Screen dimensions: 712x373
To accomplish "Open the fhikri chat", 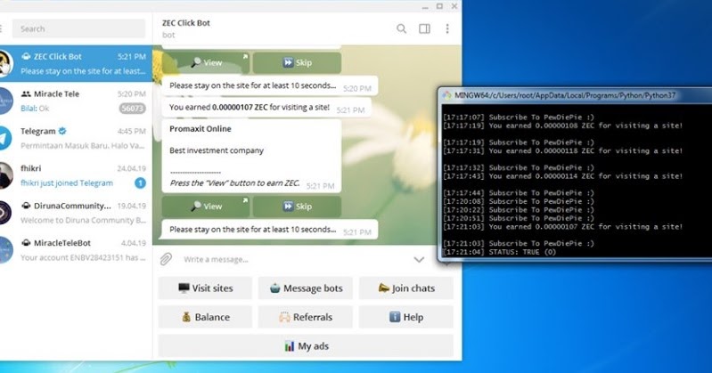I will tap(76, 175).
